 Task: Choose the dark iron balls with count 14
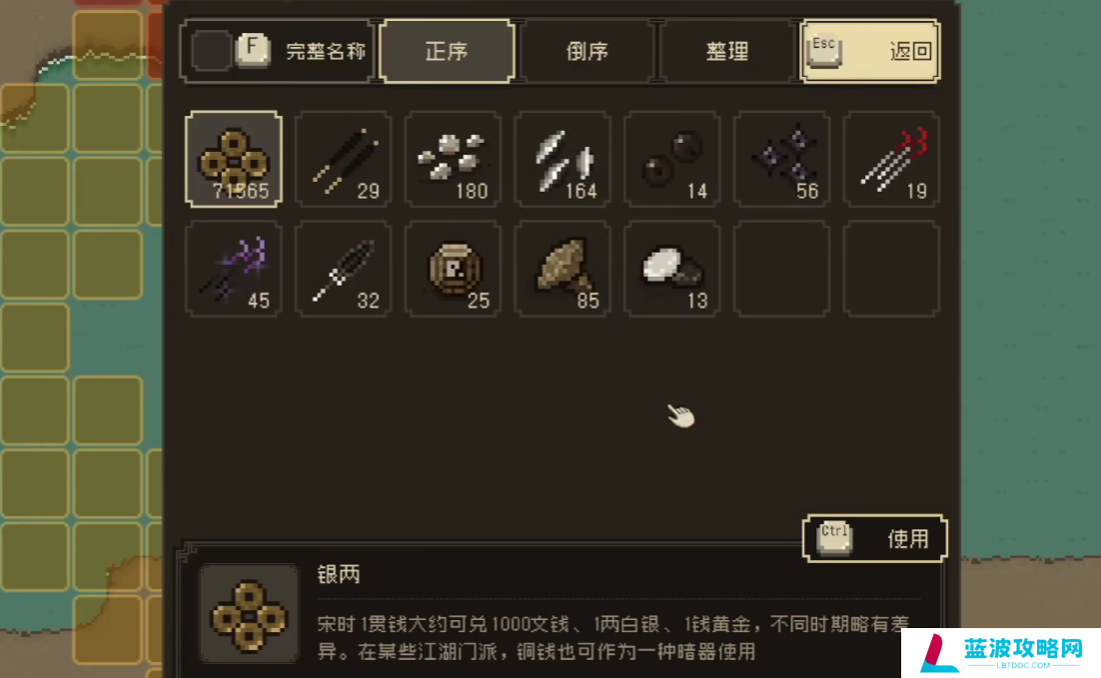point(672,160)
